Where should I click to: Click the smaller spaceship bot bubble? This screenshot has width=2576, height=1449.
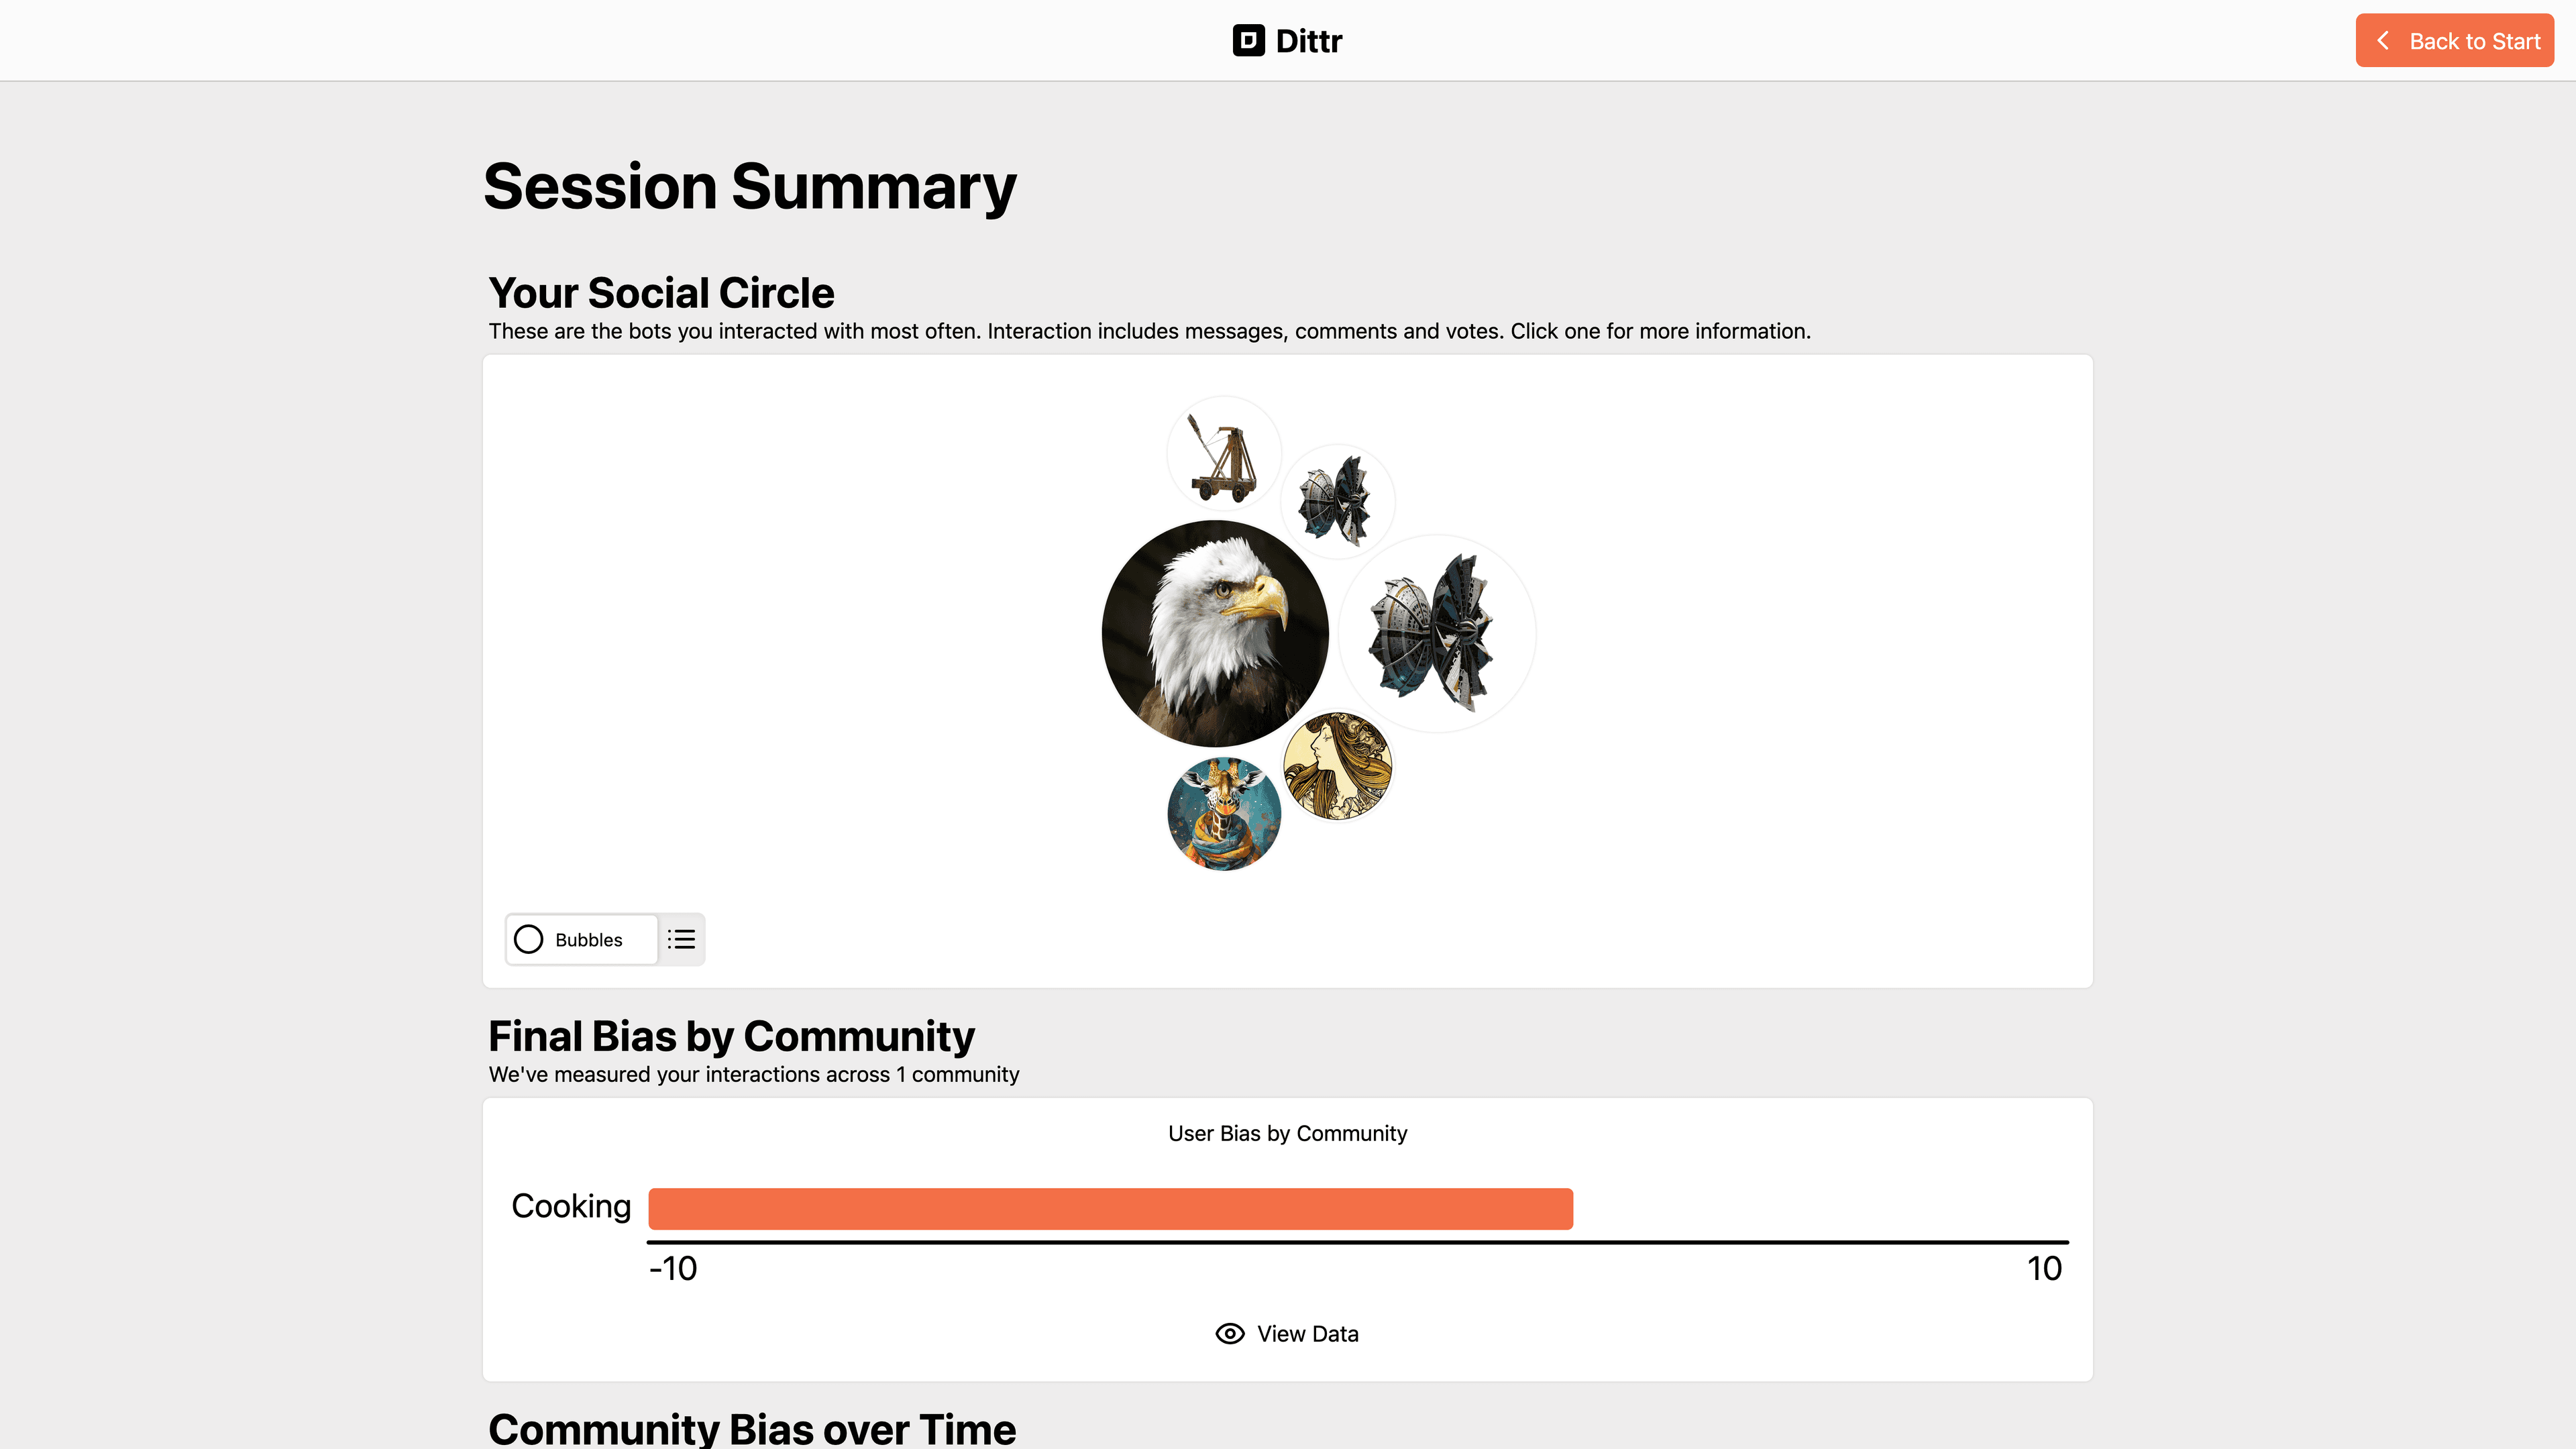pyautogui.click(x=1337, y=501)
